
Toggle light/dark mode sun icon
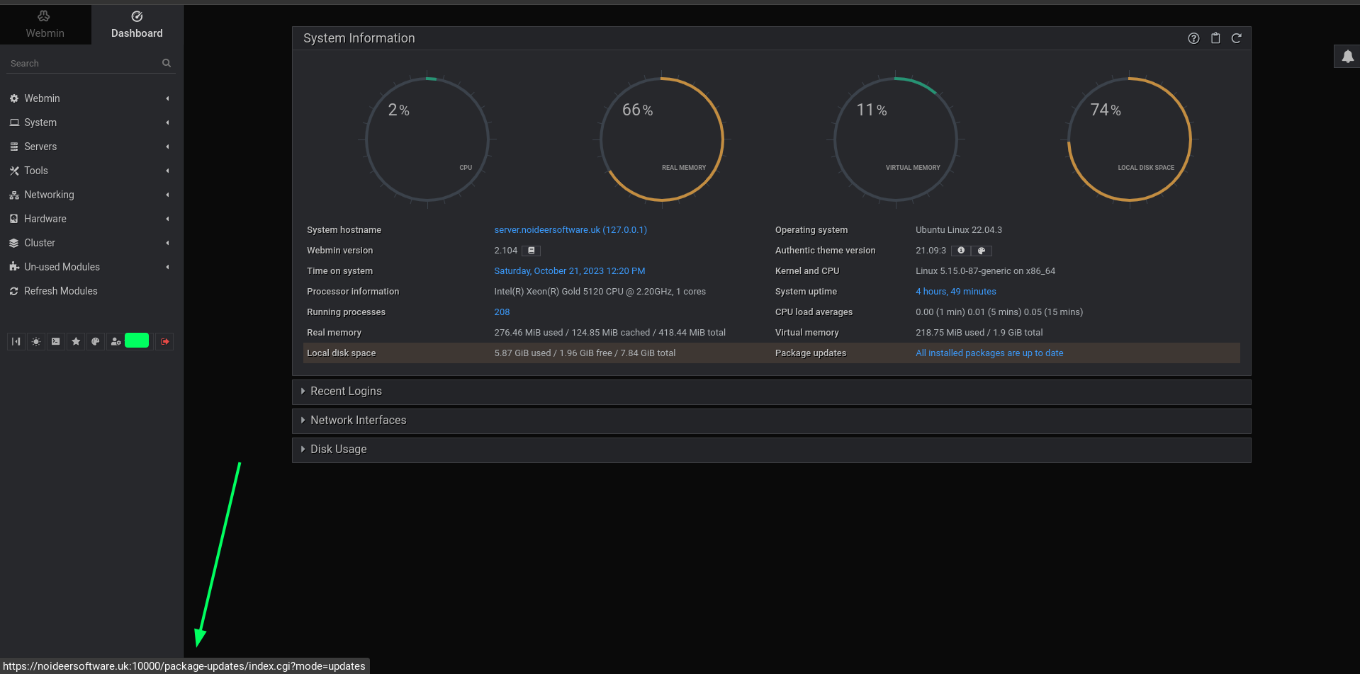[x=35, y=341]
